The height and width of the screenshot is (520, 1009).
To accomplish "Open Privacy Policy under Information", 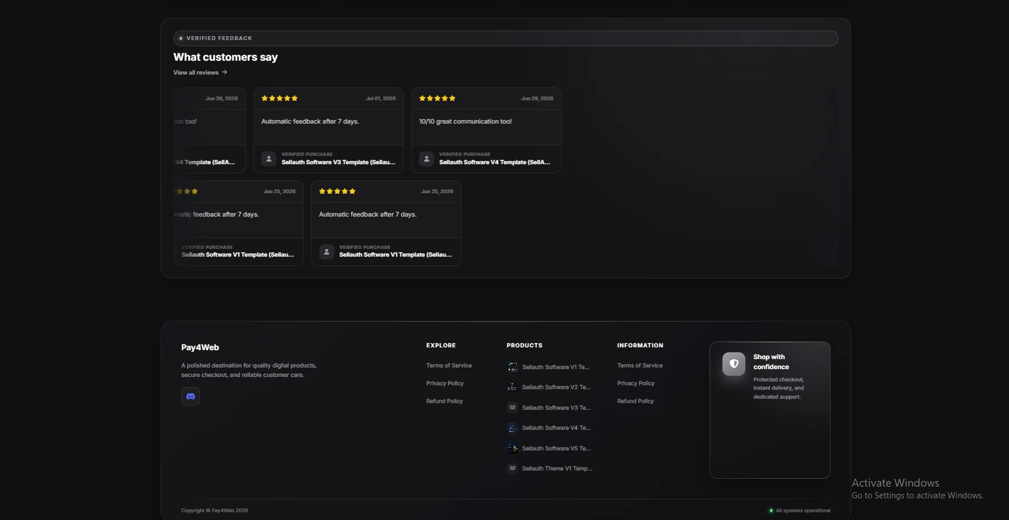I will pos(636,384).
